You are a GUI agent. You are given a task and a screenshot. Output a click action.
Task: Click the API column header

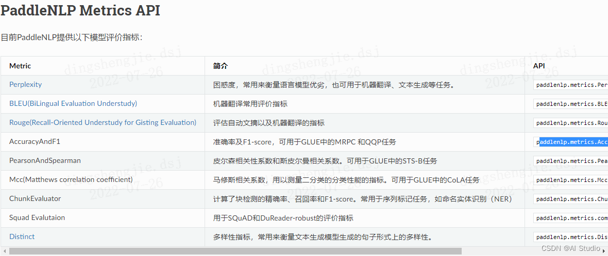(x=539, y=66)
